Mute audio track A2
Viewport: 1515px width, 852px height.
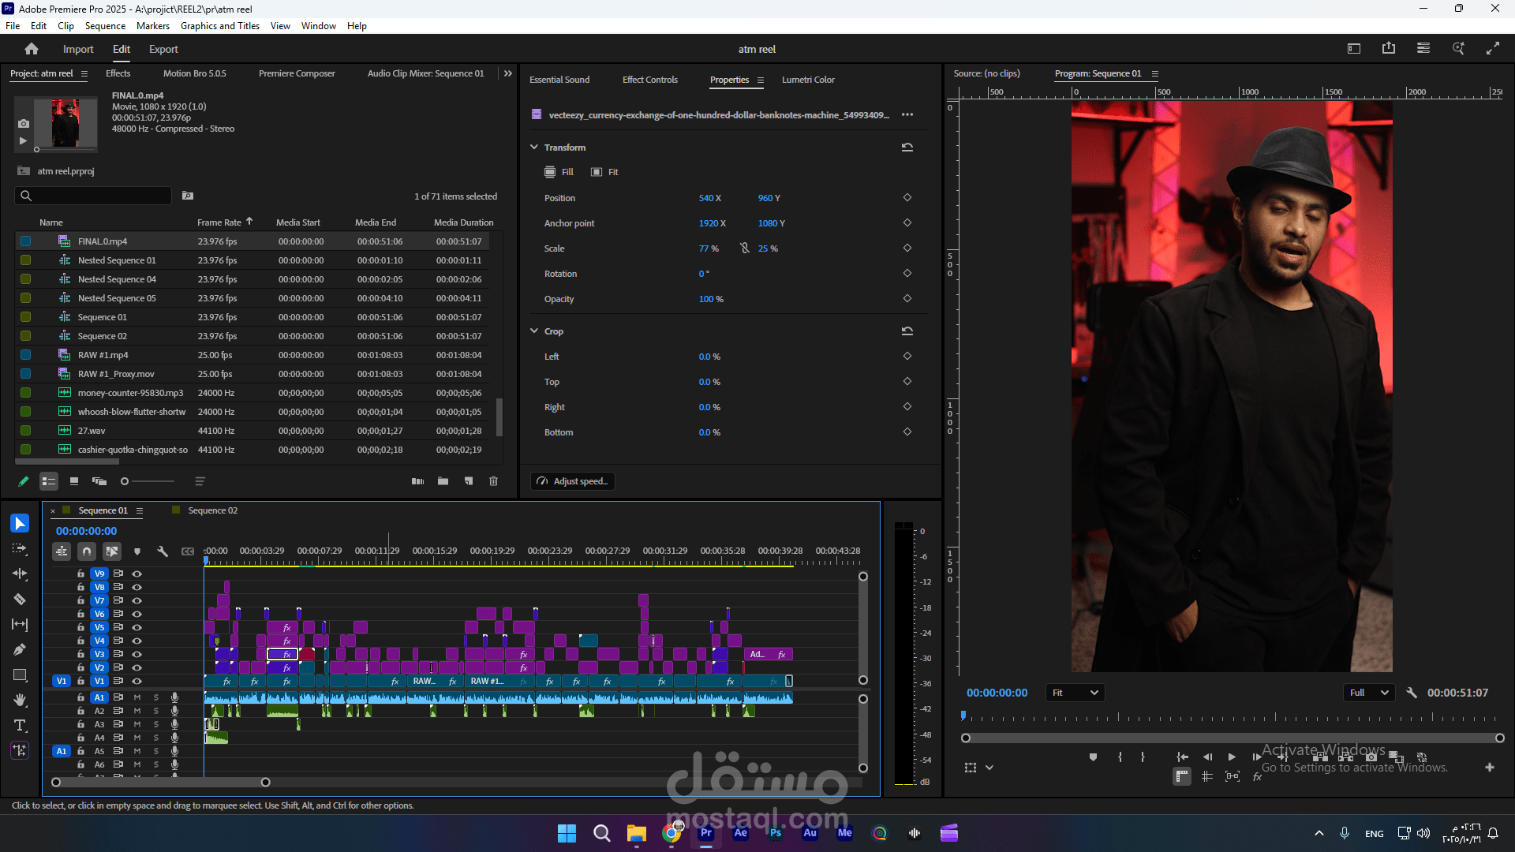[137, 711]
